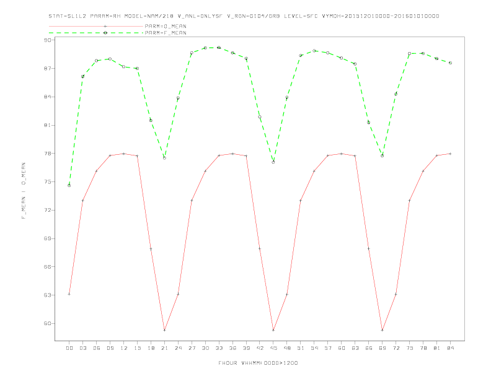Click x-axis hour label 33

(219, 348)
